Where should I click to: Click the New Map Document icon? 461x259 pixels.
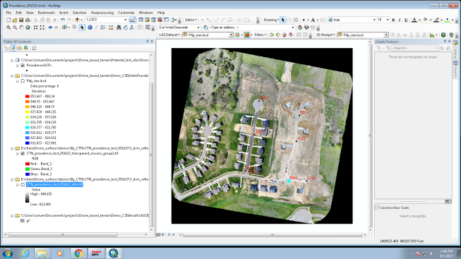(x=8, y=20)
